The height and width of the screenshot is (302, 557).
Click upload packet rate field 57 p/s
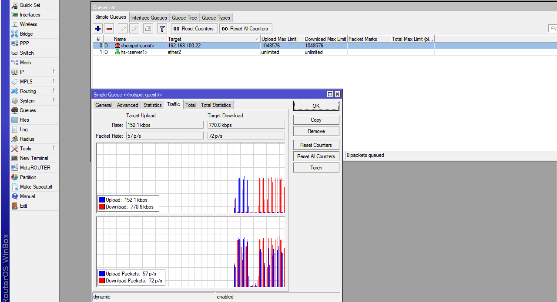pyautogui.click(x=164, y=136)
